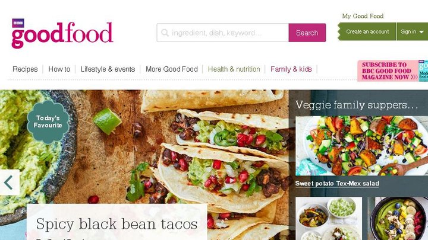Click the Veggie family suppers heading
The image size is (428, 240).
pyautogui.click(x=357, y=105)
